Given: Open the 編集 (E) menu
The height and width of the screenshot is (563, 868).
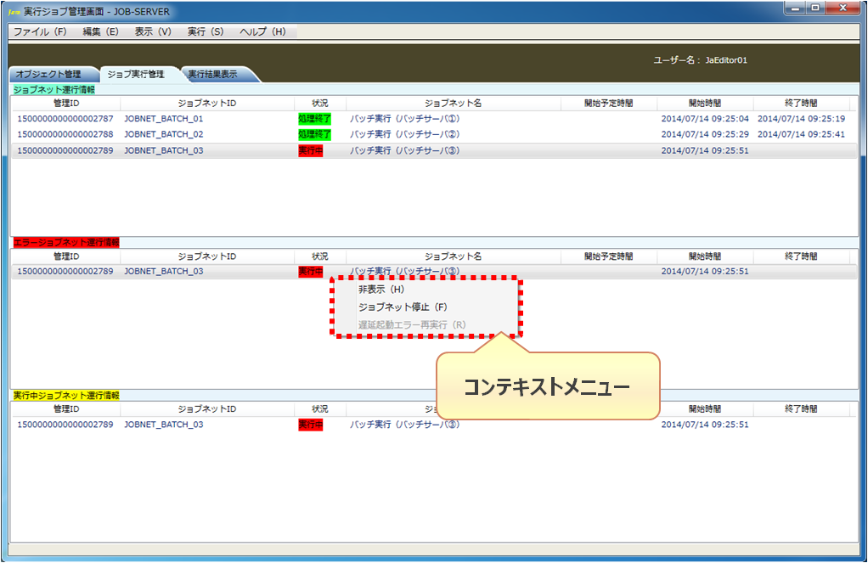Looking at the screenshot, I should pyautogui.click(x=100, y=31).
